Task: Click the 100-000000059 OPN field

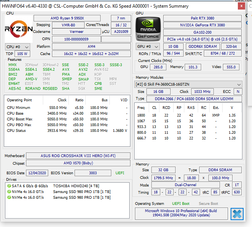Action: [x=76, y=39]
